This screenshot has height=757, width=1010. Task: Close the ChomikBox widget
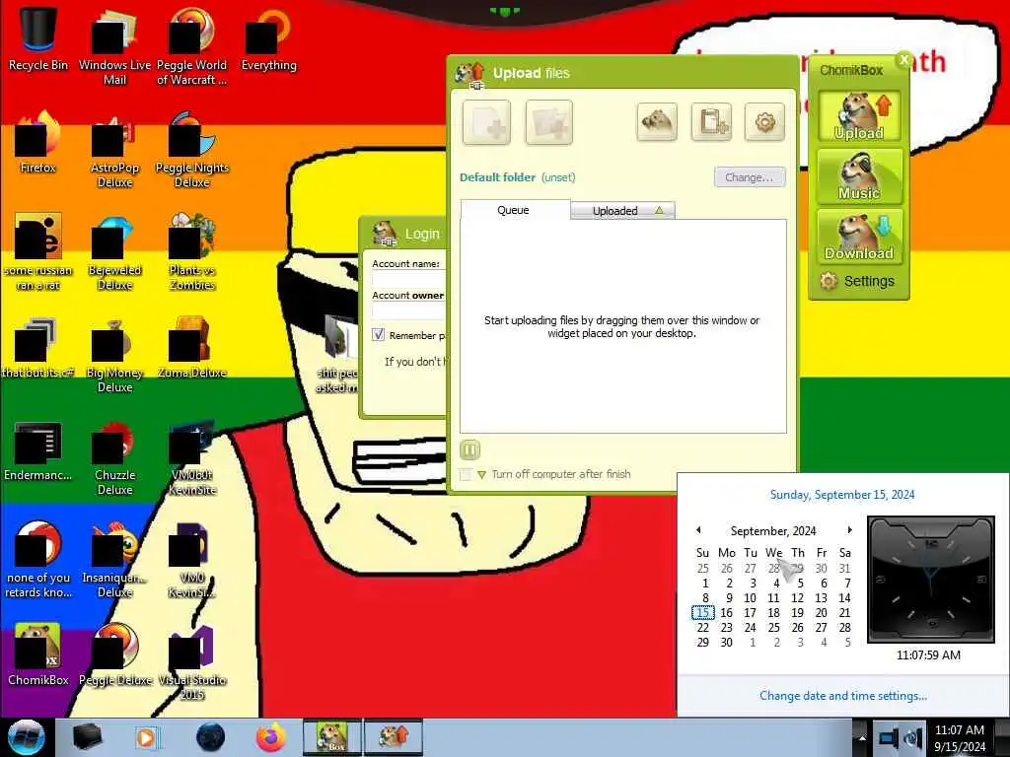point(904,60)
